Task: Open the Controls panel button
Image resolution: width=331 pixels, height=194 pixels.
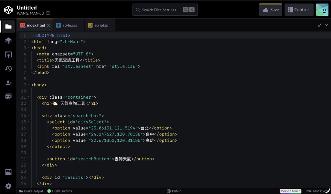Action: (299, 10)
